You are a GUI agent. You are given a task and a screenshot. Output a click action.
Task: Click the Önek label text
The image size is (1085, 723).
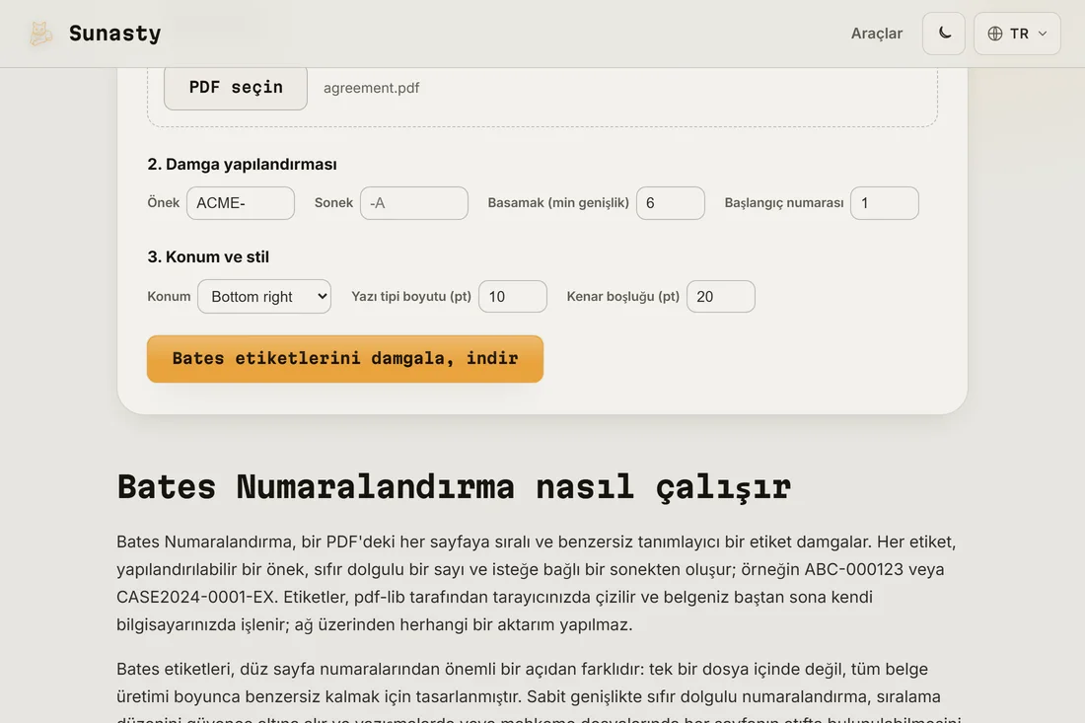pos(164,203)
